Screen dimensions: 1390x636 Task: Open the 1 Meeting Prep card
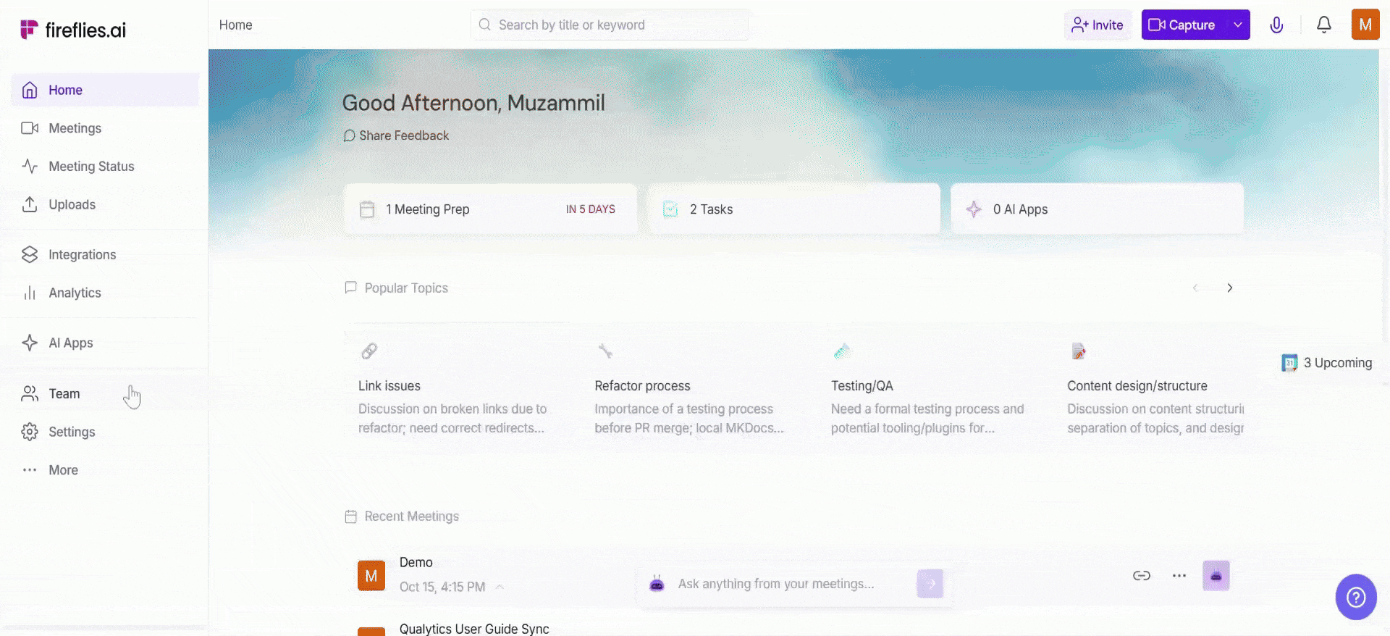tap(491, 209)
